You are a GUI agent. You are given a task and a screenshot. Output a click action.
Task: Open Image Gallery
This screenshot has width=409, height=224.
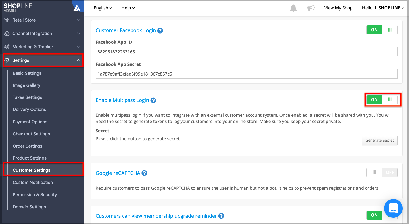pos(26,85)
